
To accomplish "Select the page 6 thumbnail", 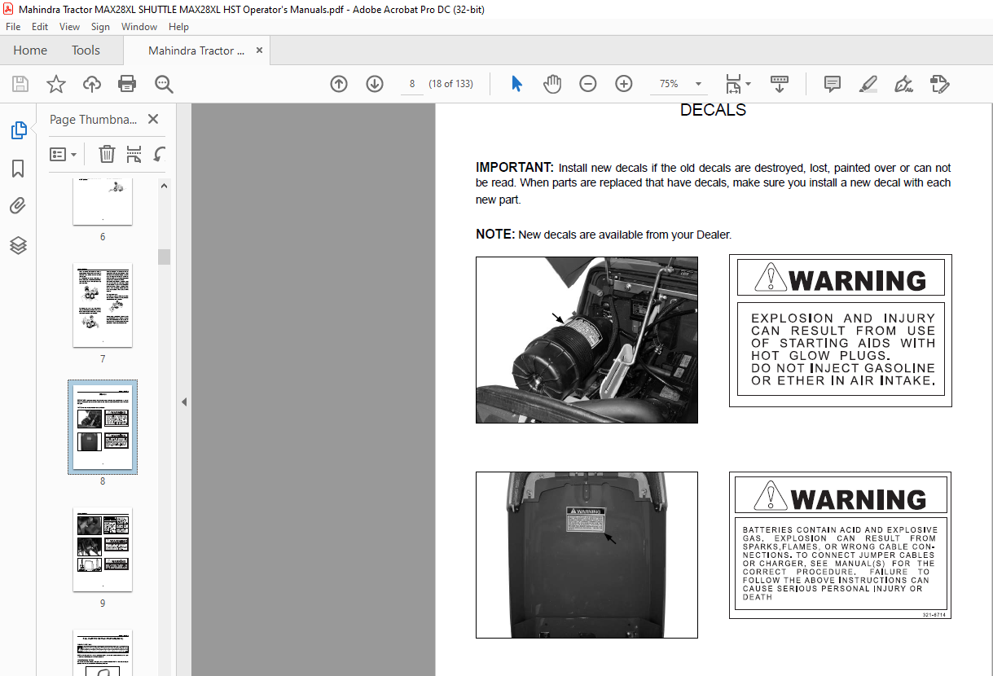I will 103,202.
